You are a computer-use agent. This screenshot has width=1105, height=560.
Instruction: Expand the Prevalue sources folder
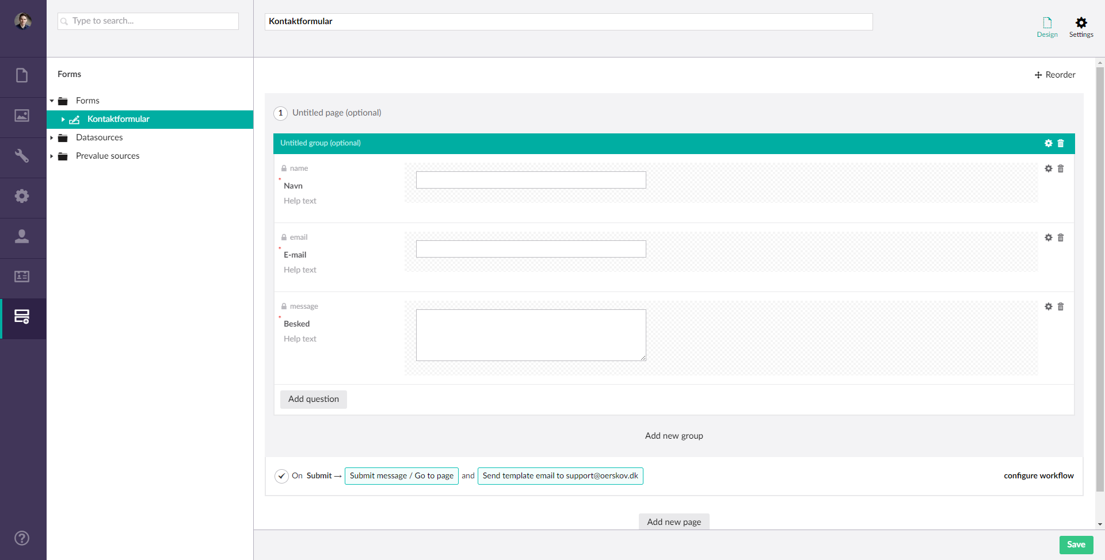52,156
